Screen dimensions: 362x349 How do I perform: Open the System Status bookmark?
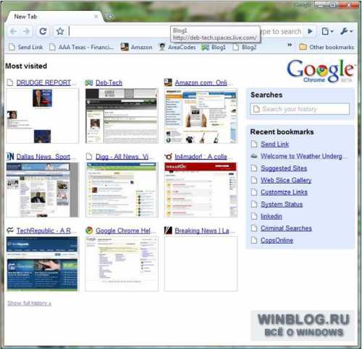(282, 204)
